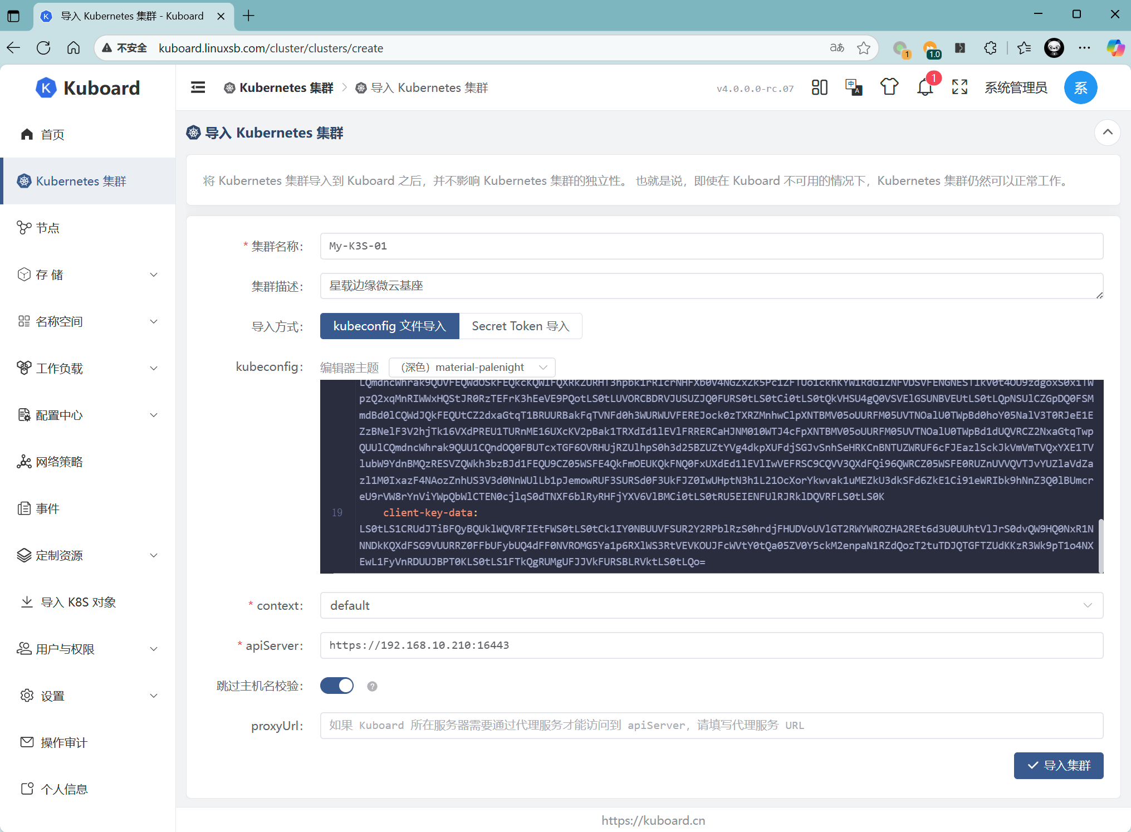The width and height of the screenshot is (1131, 832).
Task: Click the language translation icon in header
Action: click(x=854, y=87)
